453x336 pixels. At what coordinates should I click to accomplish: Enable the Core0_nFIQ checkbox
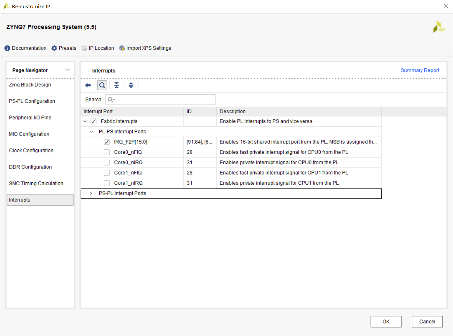coord(107,152)
